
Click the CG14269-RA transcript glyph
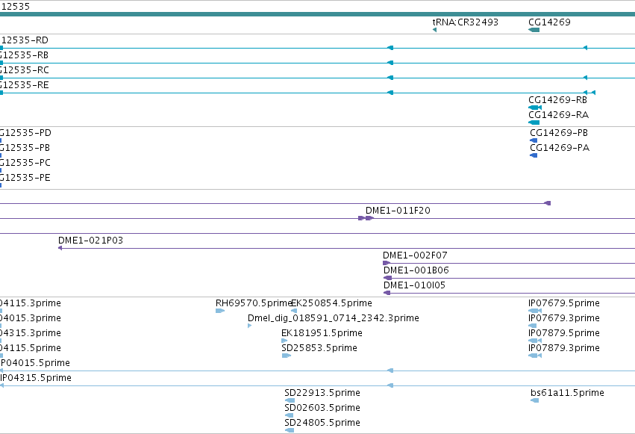click(x=534, y=123)
